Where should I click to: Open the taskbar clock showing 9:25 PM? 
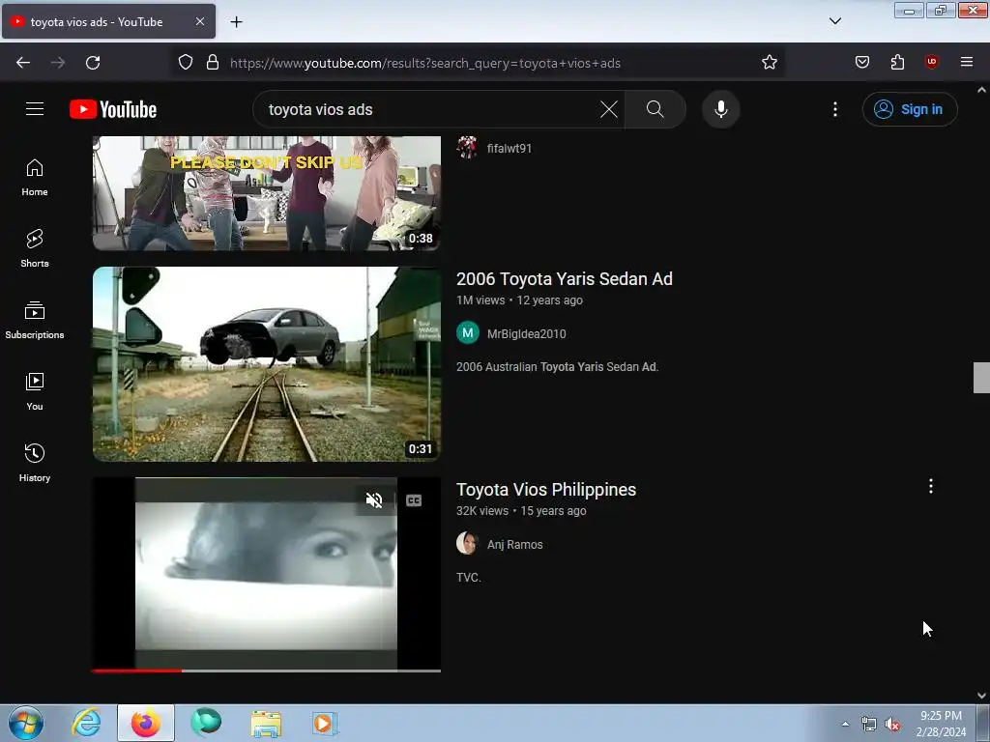point(941,723)
